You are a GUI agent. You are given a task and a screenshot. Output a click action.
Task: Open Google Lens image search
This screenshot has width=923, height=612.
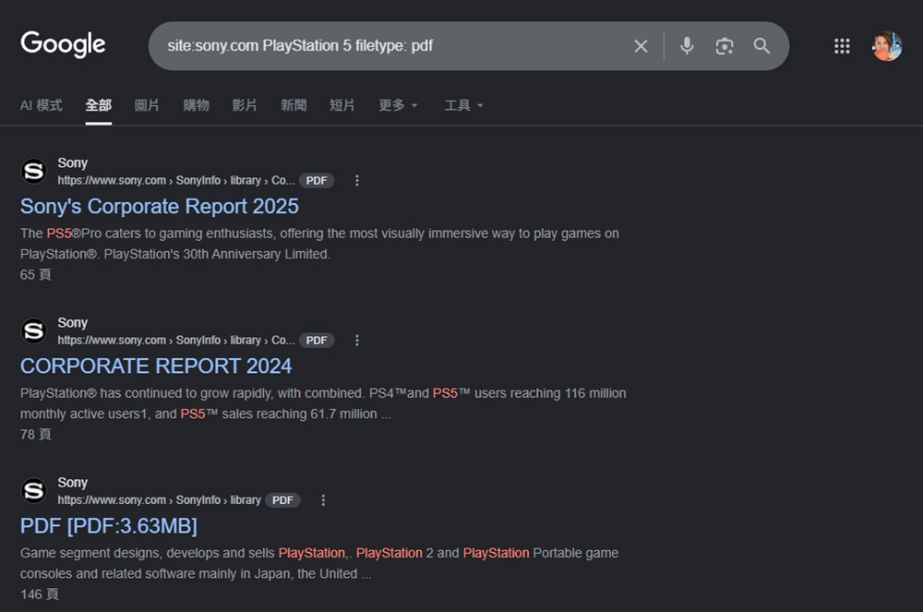point(724,46)
